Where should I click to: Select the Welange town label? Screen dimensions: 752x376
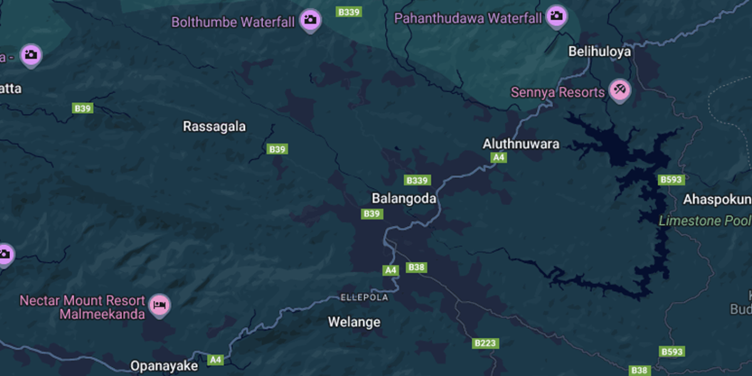354,322
